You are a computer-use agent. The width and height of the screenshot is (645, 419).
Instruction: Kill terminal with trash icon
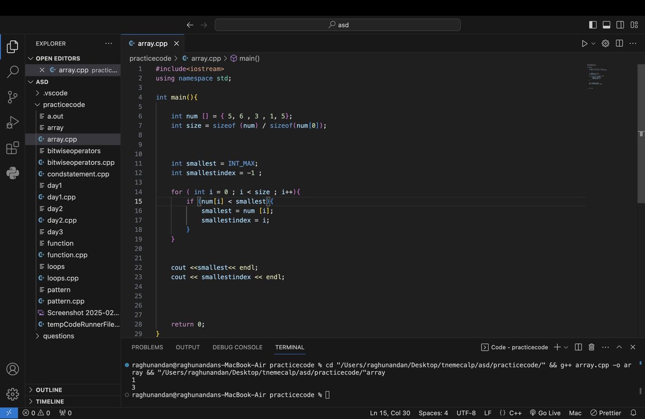[591, 348]
